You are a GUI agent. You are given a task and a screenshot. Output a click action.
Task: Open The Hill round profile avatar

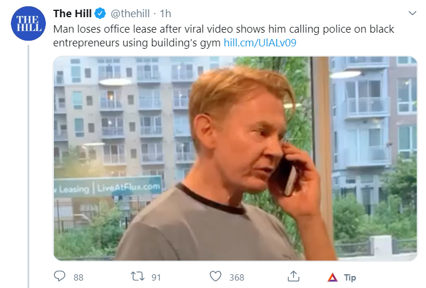coord(28,23)
